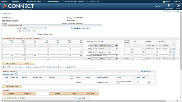Open the Favorites menu

point(4,1)
